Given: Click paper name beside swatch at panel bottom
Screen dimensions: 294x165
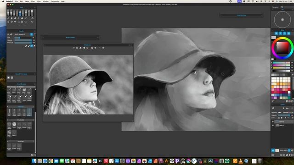Looking at the screenshot, I should tap(283, 150).
